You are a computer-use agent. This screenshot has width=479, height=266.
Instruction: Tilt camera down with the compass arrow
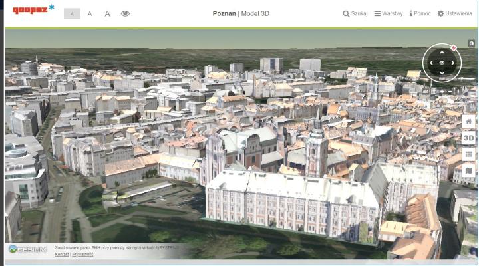tap(442, 73)
